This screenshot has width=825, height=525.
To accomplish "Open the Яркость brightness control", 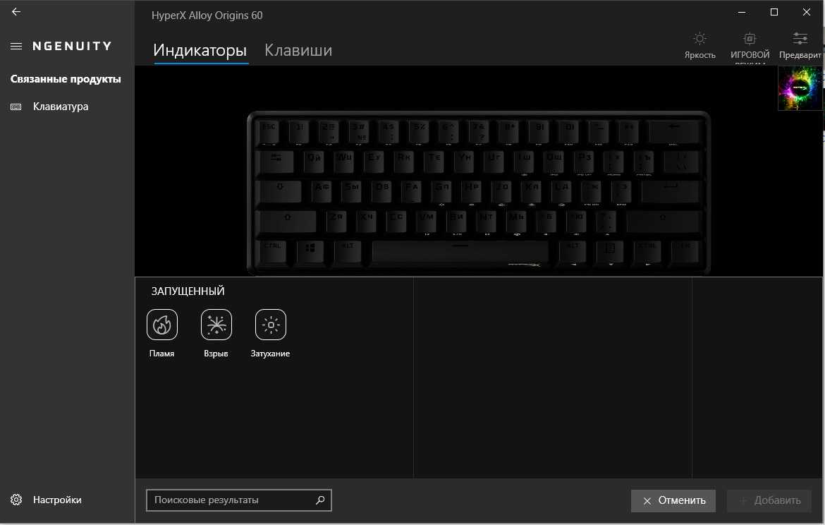I will 699,46.
